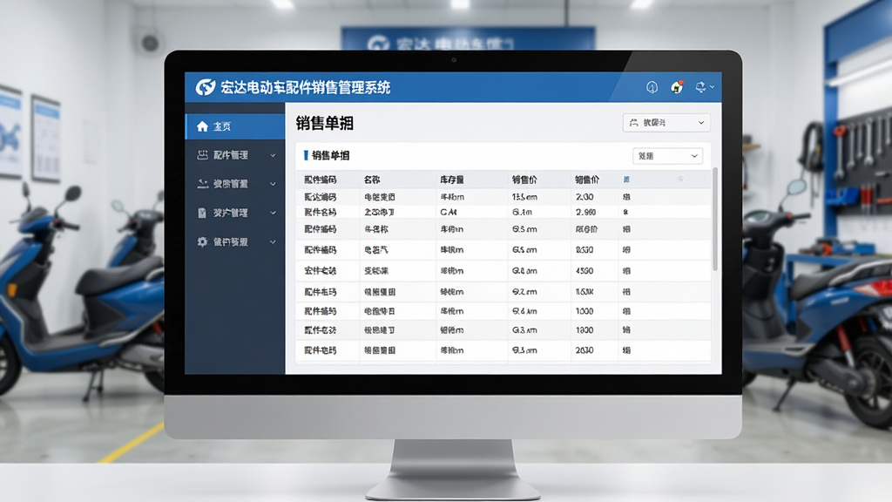Click the 库存量 column header

point(452,180)
